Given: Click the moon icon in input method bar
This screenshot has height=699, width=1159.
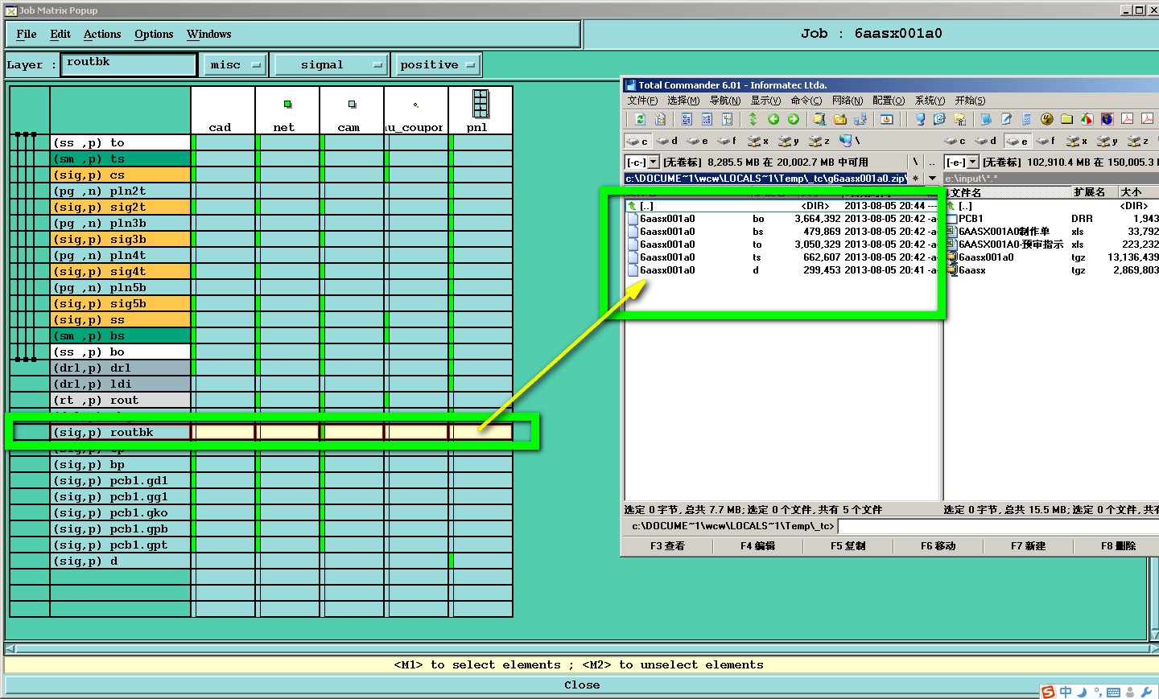Looking at the screenshot, I should click(x=1082, y=692).
